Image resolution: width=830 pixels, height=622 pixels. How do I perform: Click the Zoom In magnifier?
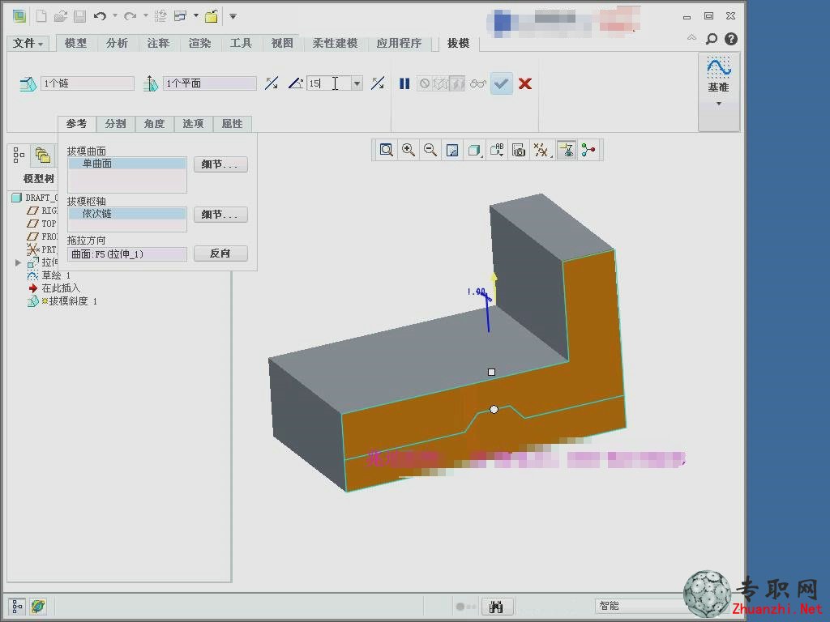[409, 150]
